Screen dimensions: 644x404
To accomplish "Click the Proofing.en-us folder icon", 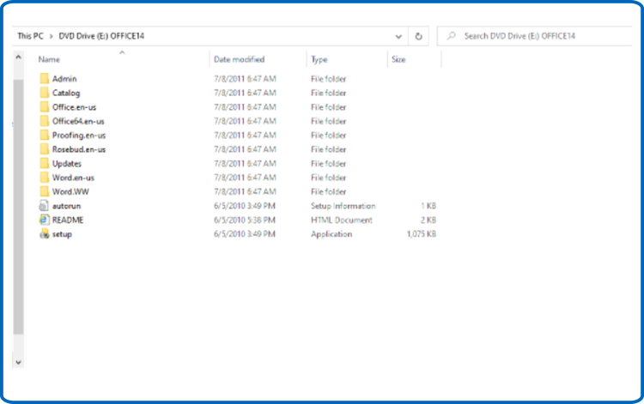I will [45, 135].
